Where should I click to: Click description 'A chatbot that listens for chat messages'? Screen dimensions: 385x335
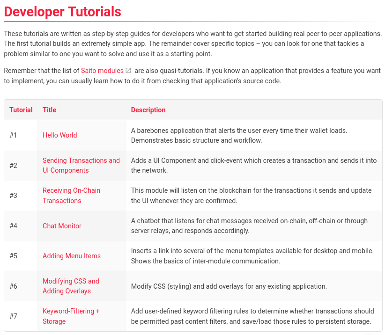tap(249, 226)
